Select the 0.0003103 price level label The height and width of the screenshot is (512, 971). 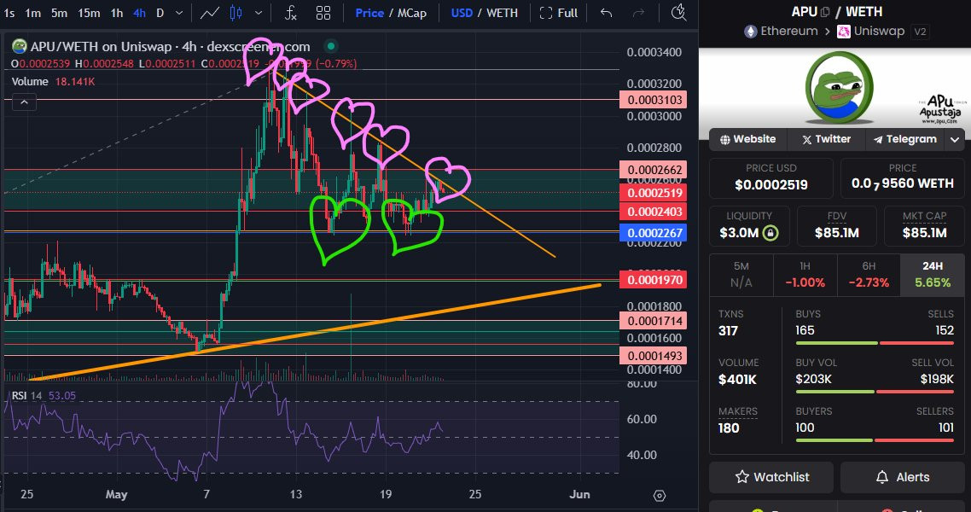[653, 100]
